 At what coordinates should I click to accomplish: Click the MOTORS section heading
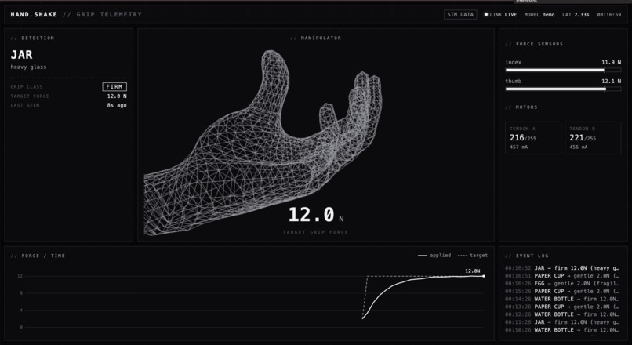(521, 107)
